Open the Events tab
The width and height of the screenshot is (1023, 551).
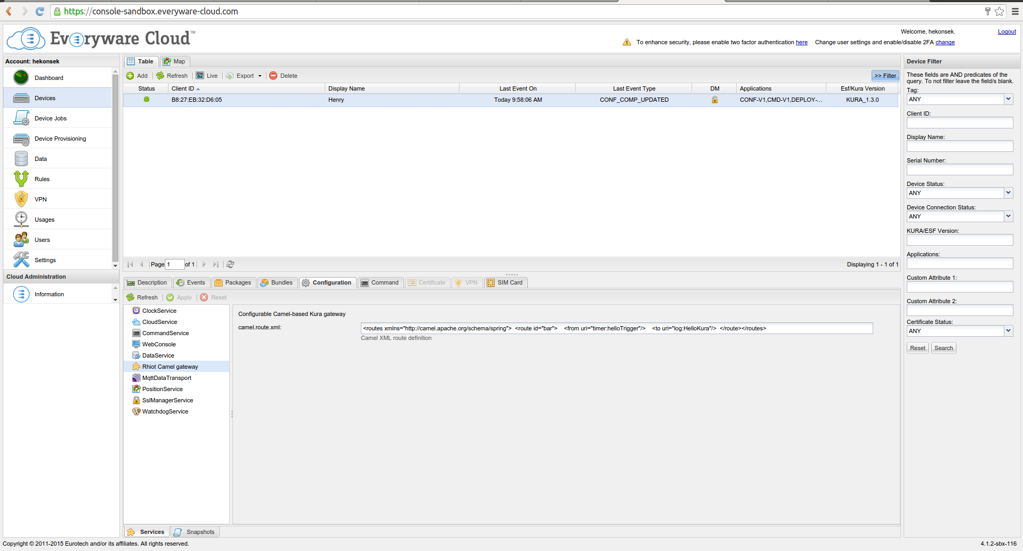click(x=191, y=282)
